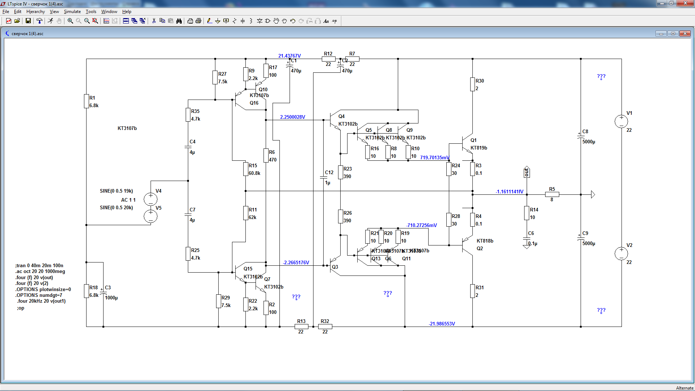Select the Cut scissors tool

click(x=154, y=21)
